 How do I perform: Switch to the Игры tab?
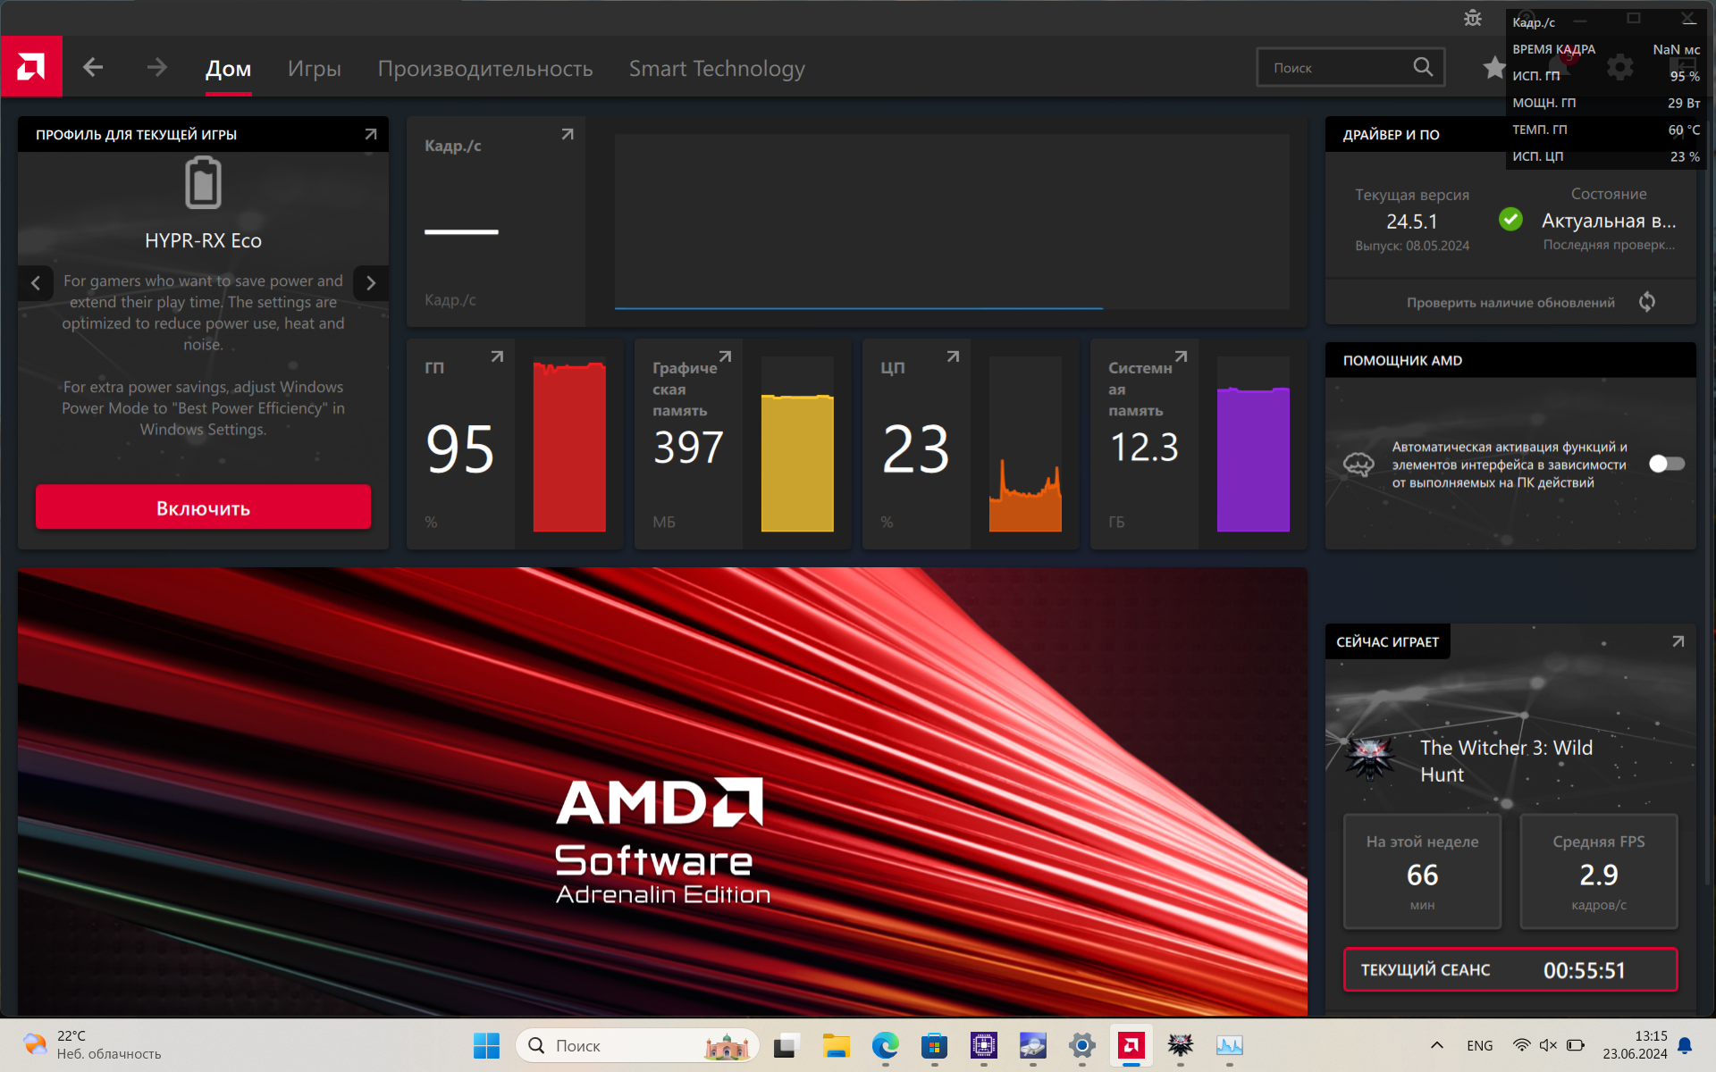[315, 69]
